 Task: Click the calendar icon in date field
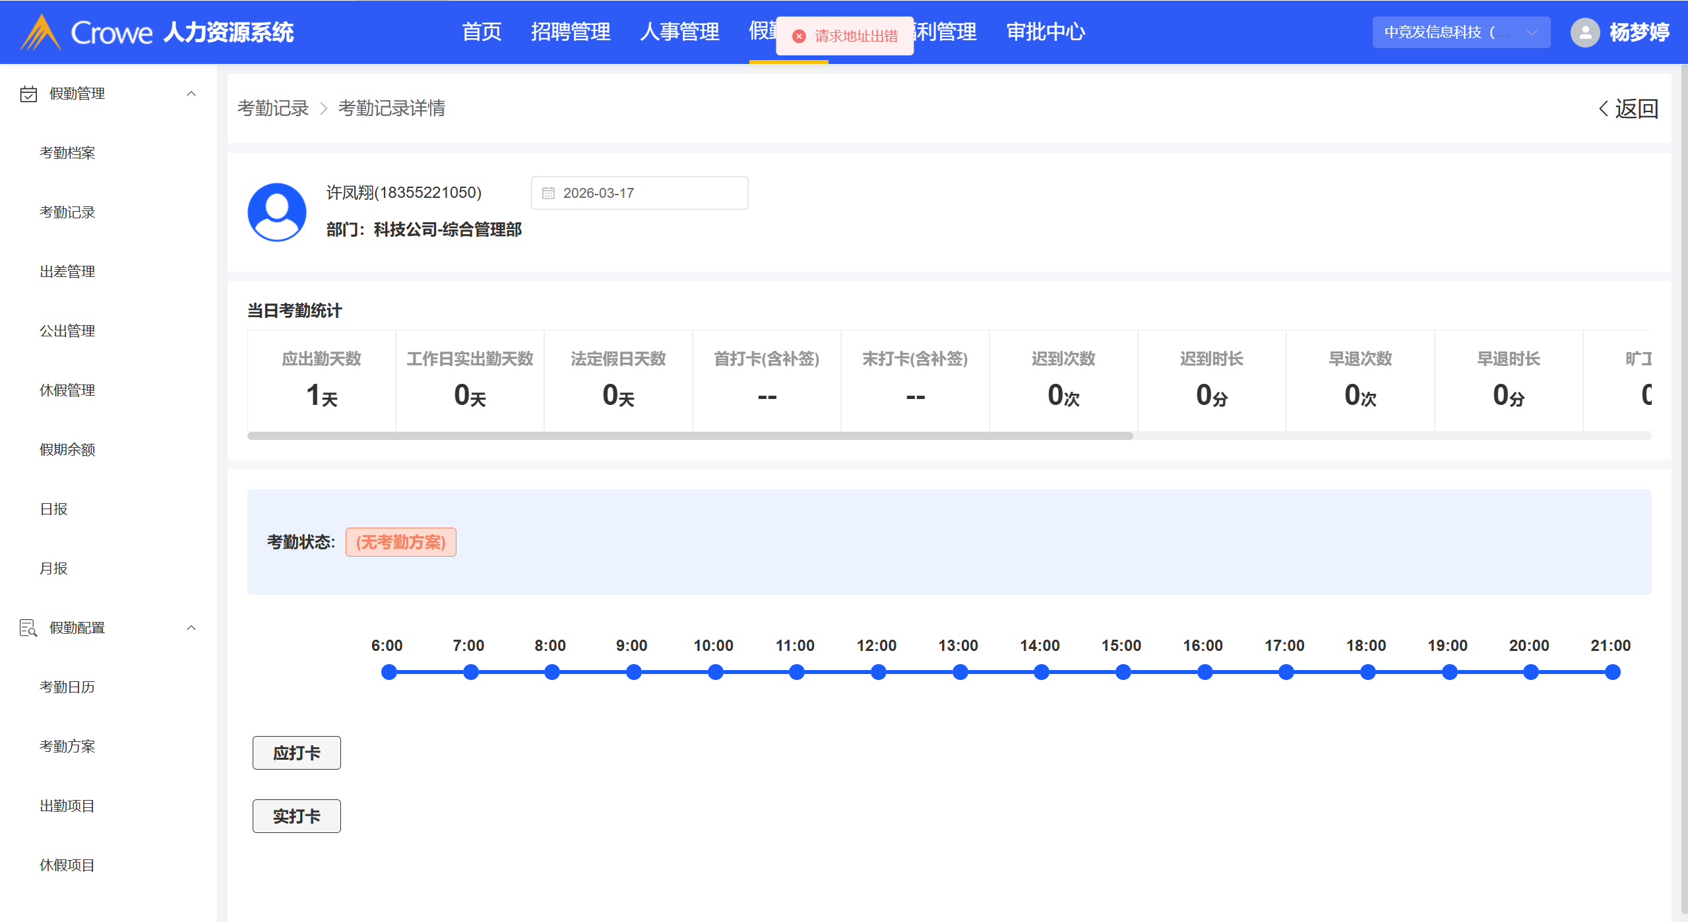point(548,193)
